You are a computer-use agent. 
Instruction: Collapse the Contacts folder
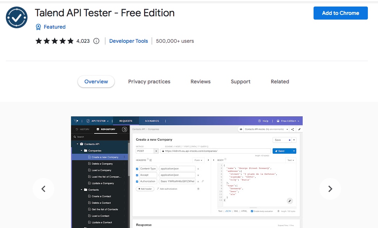click(81, 190)
